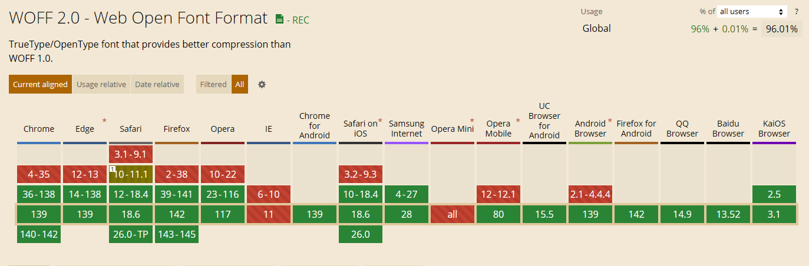Image resolution: width=809 pixels, height=266 pixels.
Task: Click the REC specification document icon
Action: point(280,19)
